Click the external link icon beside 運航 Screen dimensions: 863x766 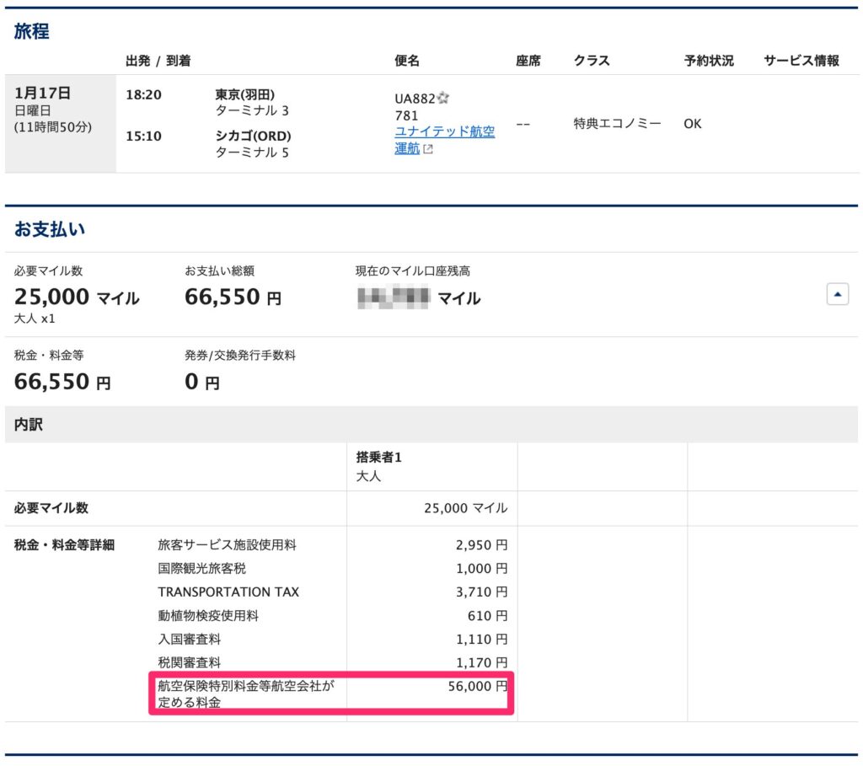click(x=427, y=149)
